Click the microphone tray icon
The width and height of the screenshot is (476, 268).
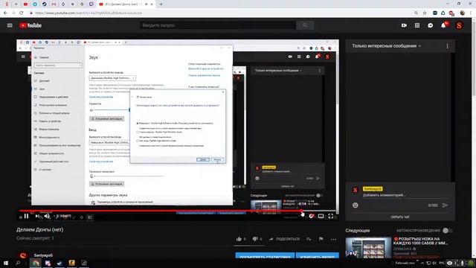[x=463, y=263]
